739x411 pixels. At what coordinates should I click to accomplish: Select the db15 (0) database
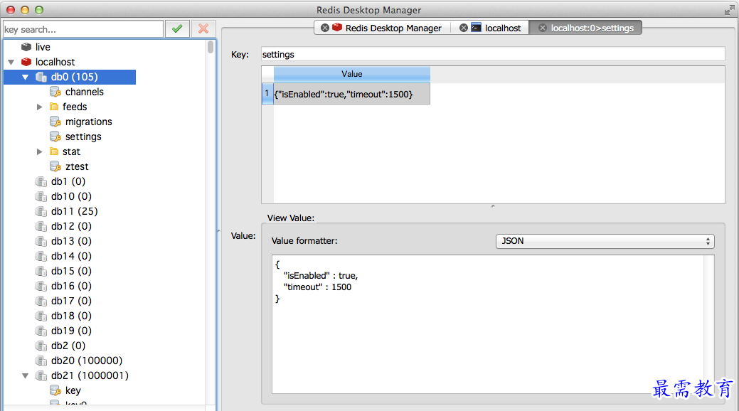tap(71, 271)
